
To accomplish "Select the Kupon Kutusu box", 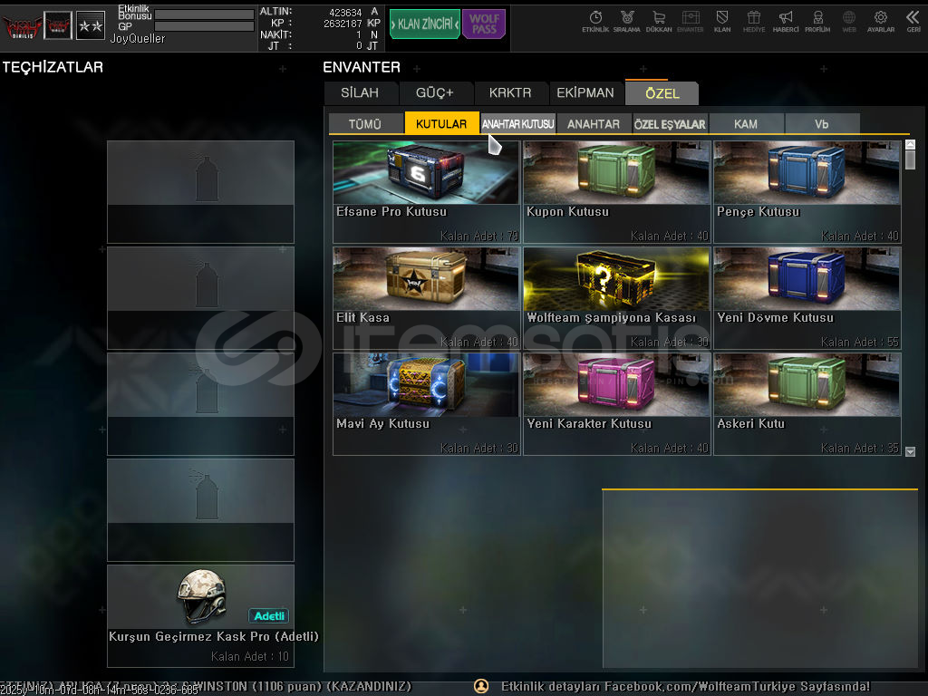I will [616, 192].
